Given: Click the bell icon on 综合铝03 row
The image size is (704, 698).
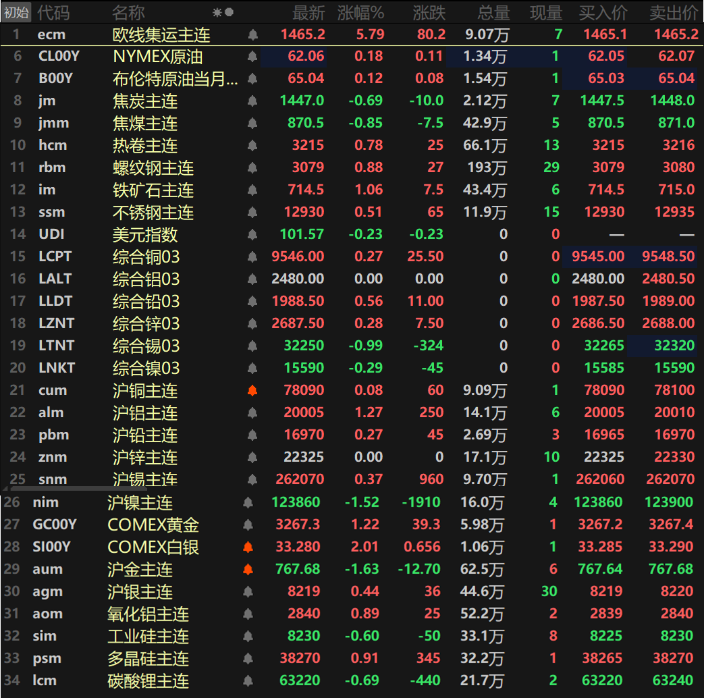Looking at the screenshot, I should click(252, 279).
